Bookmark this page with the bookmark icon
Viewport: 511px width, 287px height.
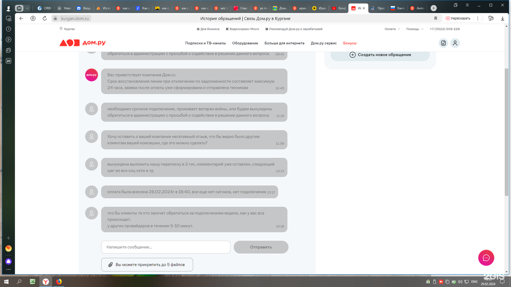[x=436, y=18]
